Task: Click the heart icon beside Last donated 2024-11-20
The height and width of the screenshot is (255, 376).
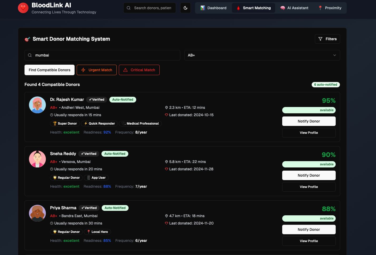Action: tap(167, 223)
